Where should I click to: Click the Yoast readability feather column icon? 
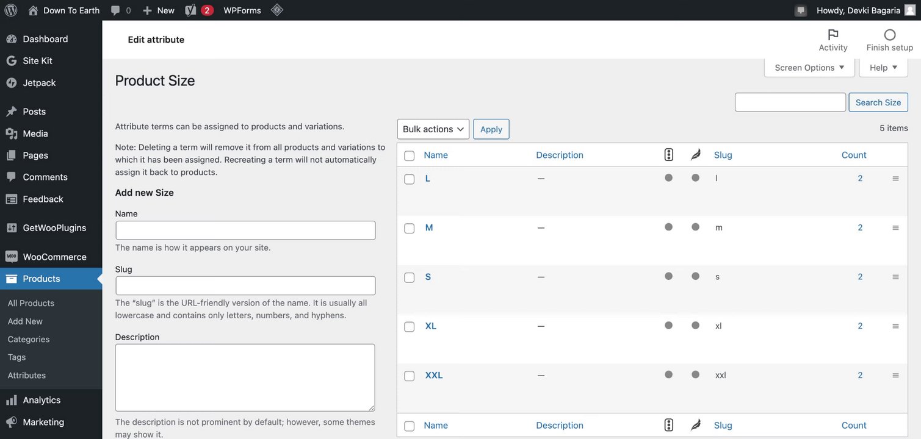[x=695, y=155]
